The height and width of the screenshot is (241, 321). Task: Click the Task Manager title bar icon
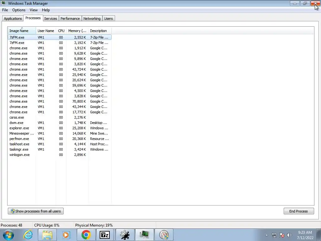[3, 3]
